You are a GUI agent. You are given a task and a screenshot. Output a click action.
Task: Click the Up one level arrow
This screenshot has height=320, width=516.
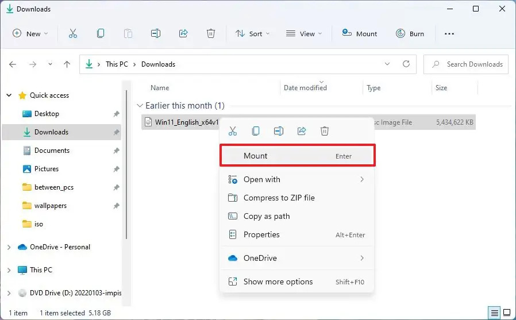(67, 64)
